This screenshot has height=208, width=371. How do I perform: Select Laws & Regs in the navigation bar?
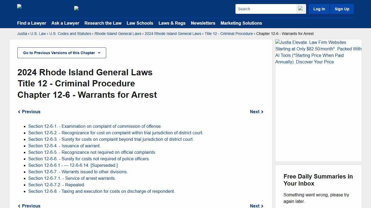172,23
